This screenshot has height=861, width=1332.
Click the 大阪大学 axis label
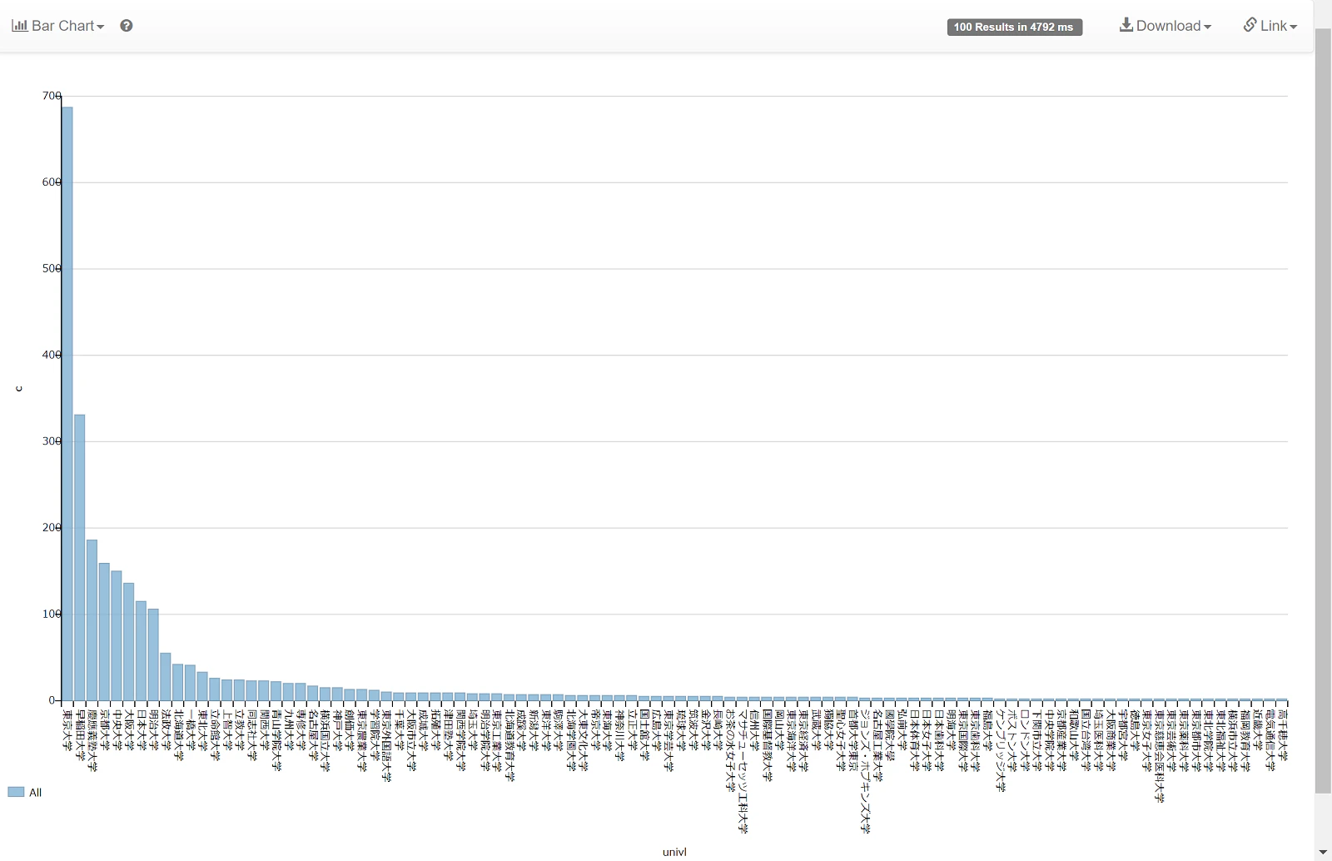[129, 729]
